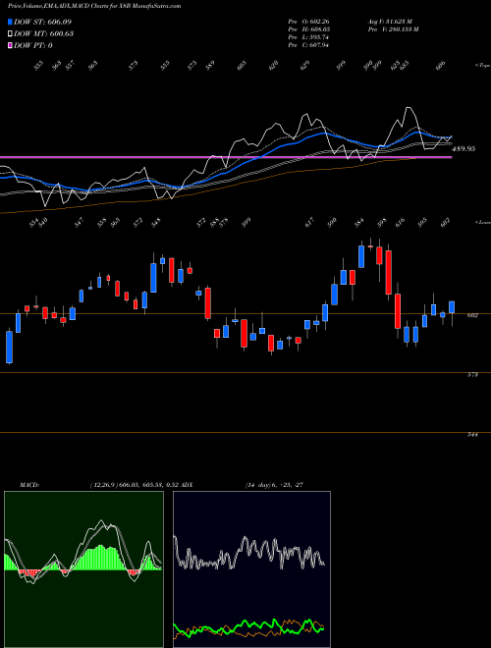Select the DOW PT: 0 label
491x648 pixels.
(x=33, y=45)
